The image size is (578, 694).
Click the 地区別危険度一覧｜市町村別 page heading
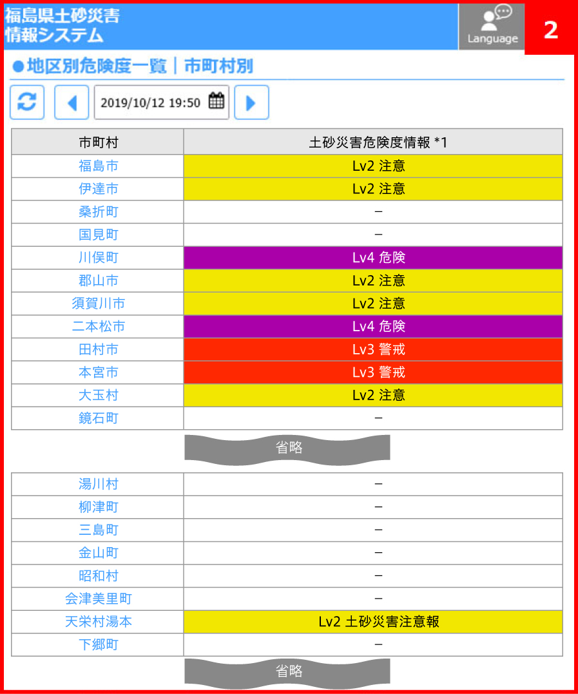click(x=133, y=66)
